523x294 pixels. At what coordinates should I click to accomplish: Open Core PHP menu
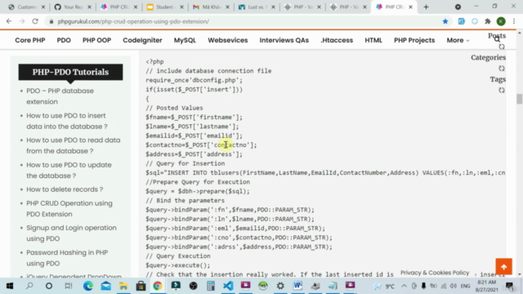[30, 40]
